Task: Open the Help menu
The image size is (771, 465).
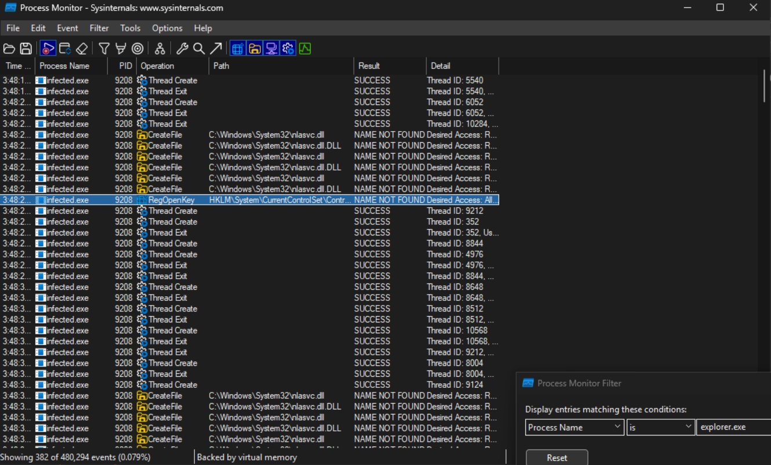Action: 203,28
